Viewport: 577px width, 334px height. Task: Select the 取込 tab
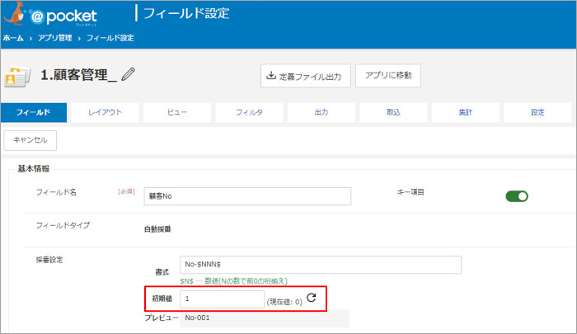[393, 112]
